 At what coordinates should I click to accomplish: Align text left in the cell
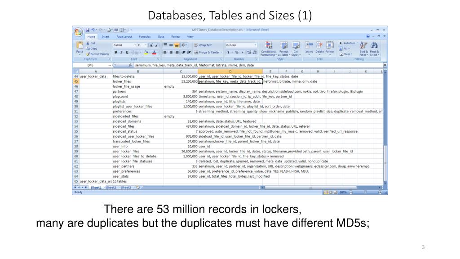click(x=165, y=52)
